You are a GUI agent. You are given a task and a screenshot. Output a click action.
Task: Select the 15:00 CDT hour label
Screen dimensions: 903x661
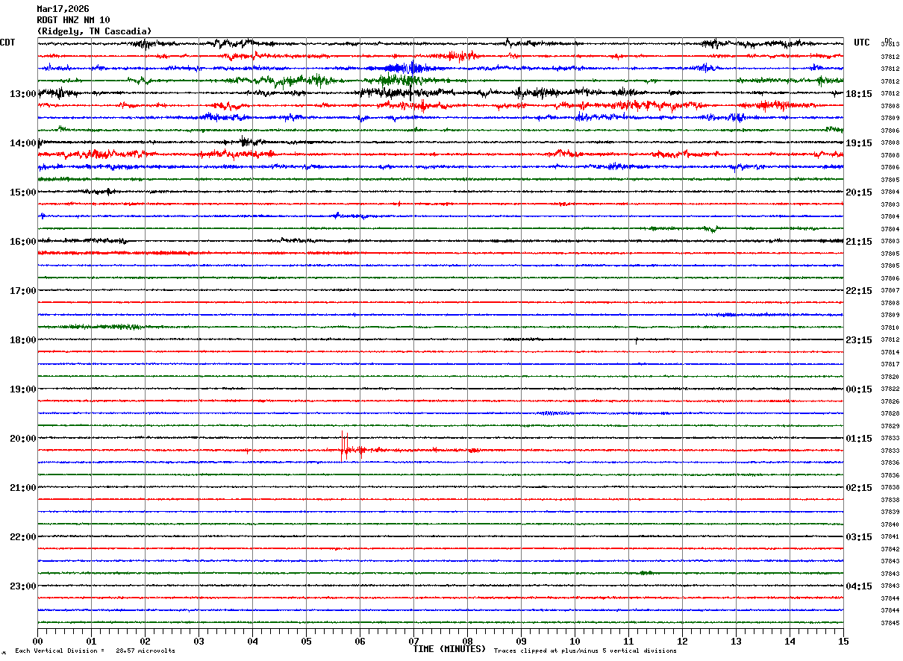(23, 192)
